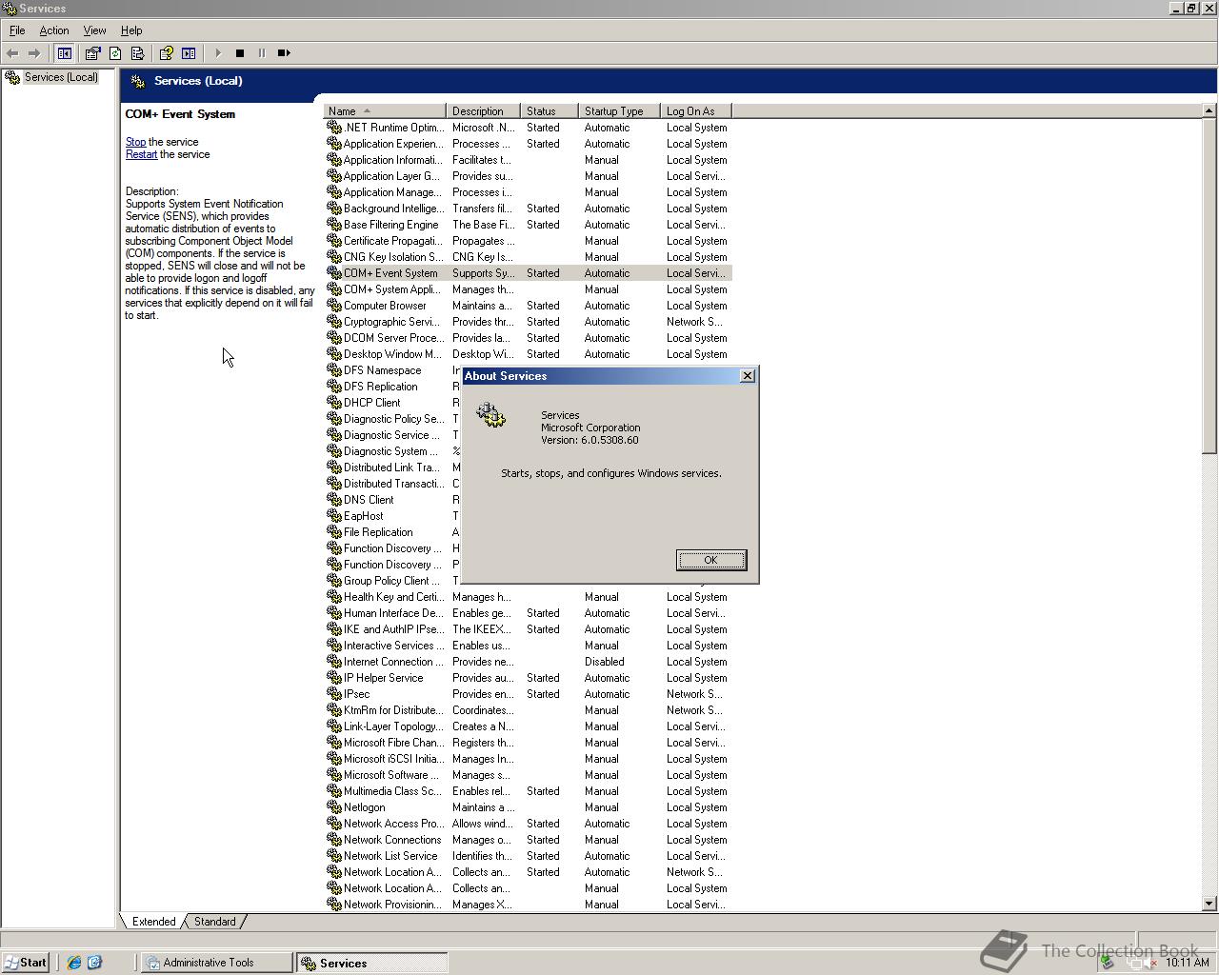Click the Properties toolbar icon
Screen dimensions: 1219x975
[92, 53]
